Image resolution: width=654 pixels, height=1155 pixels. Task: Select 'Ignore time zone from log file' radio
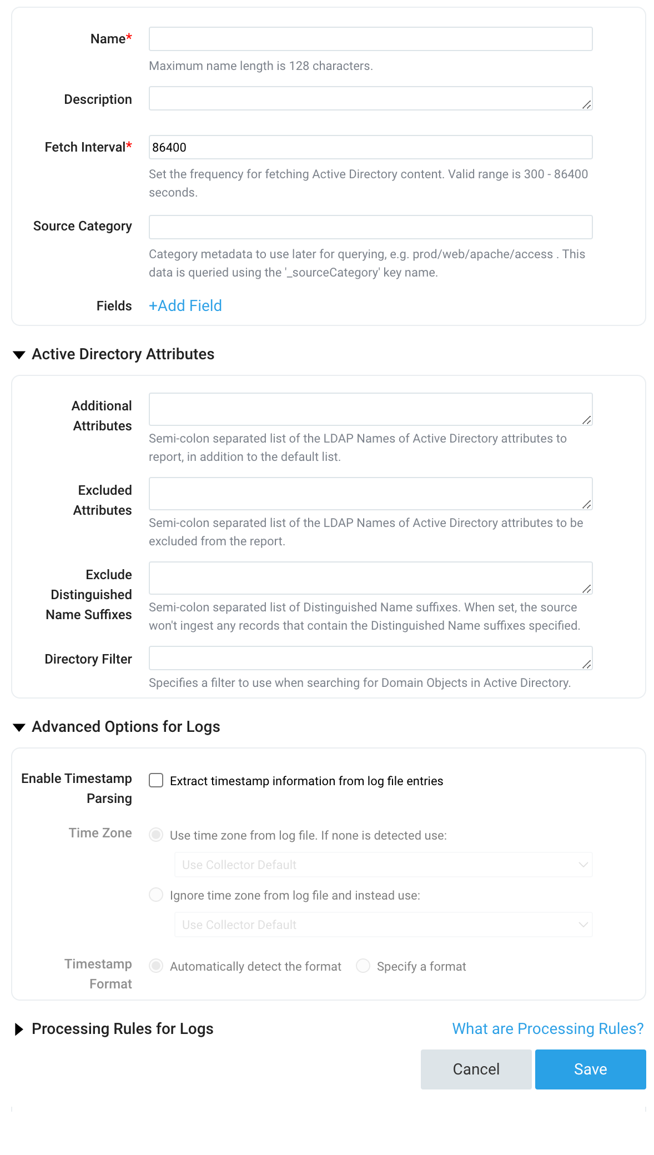pos(157,895)
